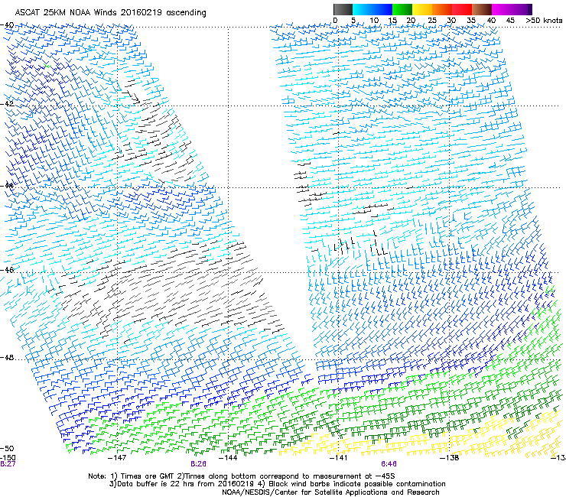Click the '-48' latitude axis label
The width and height of the screenshot is (566, 497).
point(7,357)
